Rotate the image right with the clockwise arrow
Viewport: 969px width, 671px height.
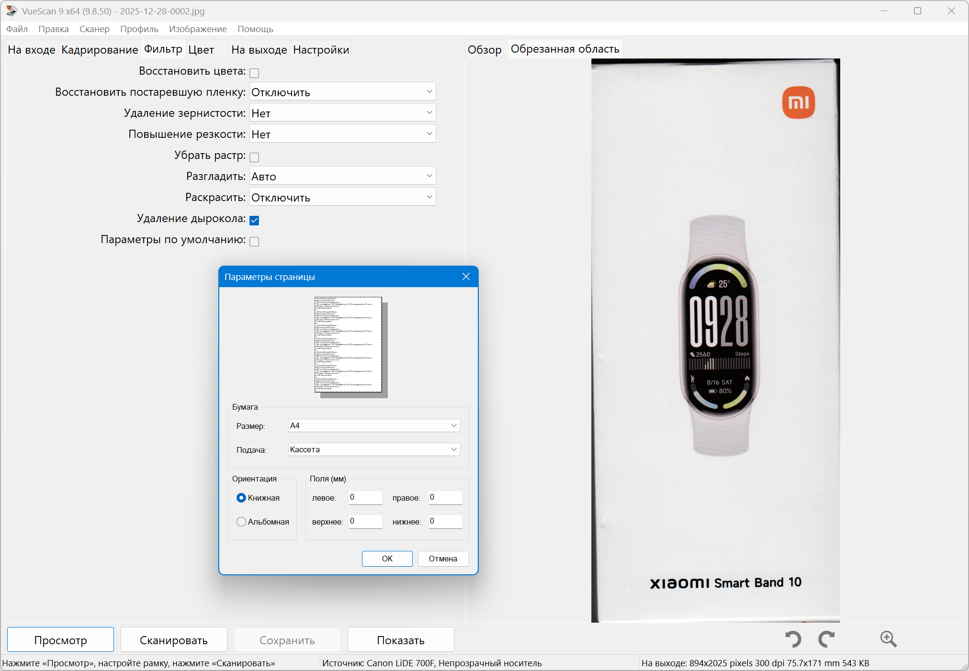click(827, 639)
